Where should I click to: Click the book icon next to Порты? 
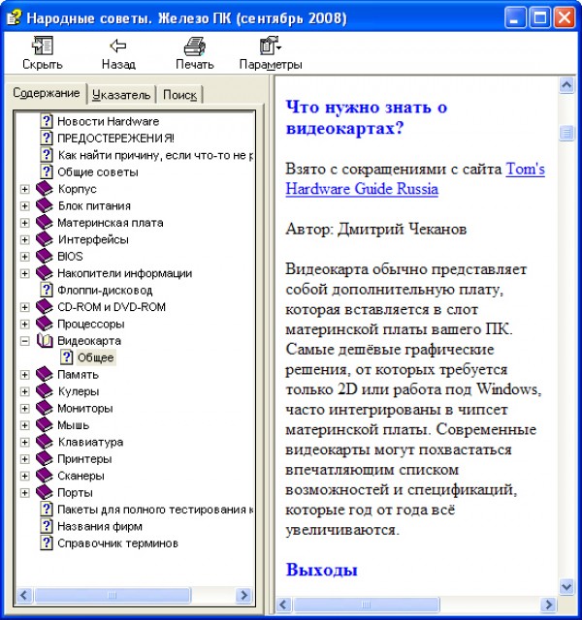point(45,493)
